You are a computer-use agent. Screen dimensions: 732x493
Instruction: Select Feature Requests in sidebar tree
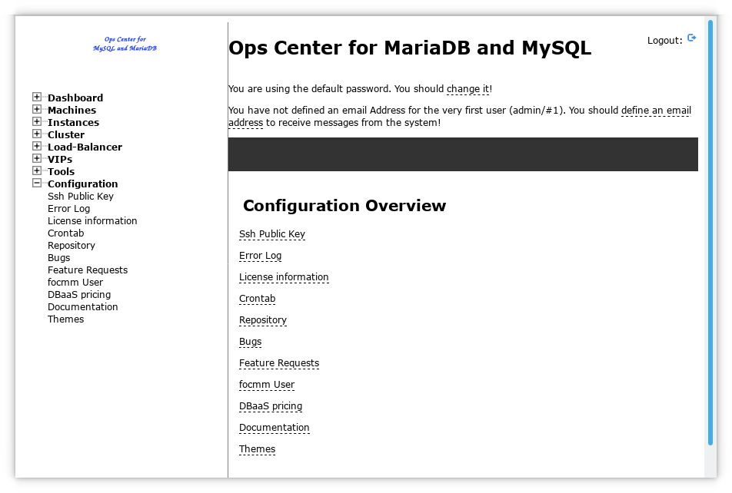point(88,270)
